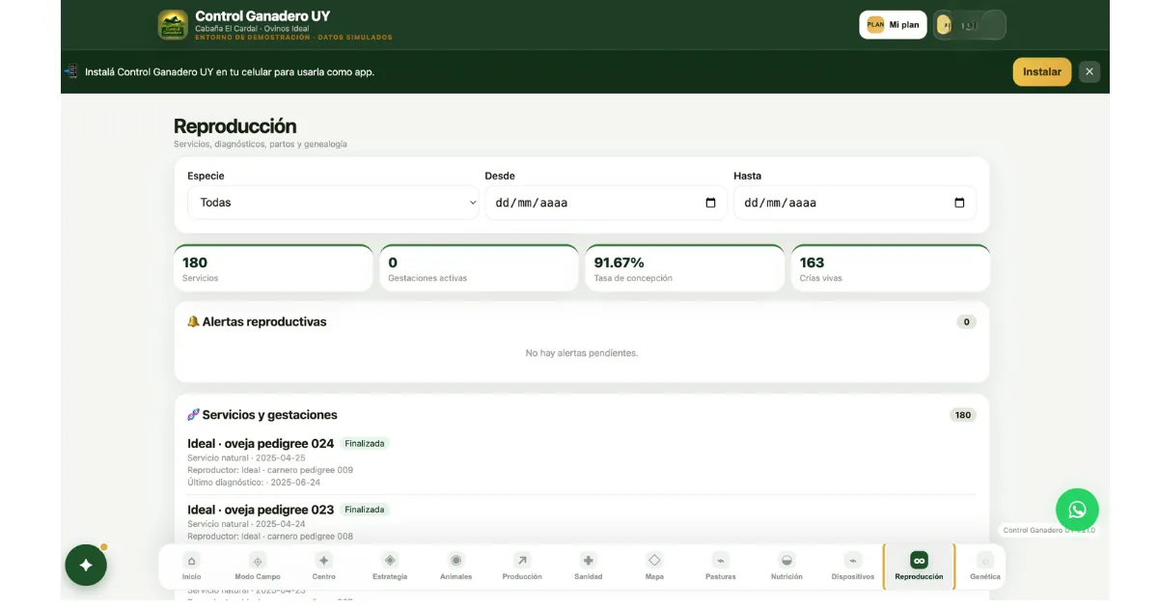Screen dimensions: 1158x608
Task: Click the 'No hay alertas pendientes.' message
Action: coord(582,353)
